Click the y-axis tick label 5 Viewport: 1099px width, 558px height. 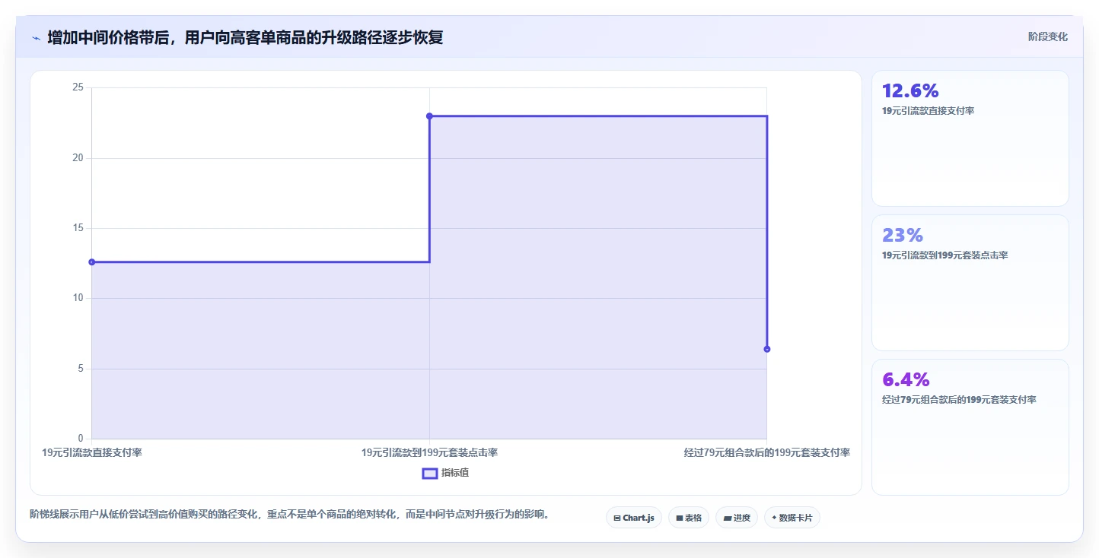click(x=81, y=369)
